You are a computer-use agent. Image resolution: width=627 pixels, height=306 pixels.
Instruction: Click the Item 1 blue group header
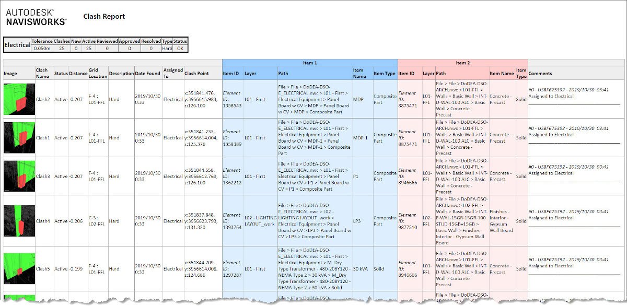(309, 63)
